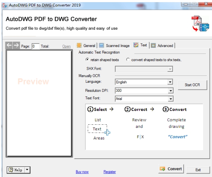Open the Help button dropdown arrow
This screenshot has width=212, height=177.
click(27, 170)
